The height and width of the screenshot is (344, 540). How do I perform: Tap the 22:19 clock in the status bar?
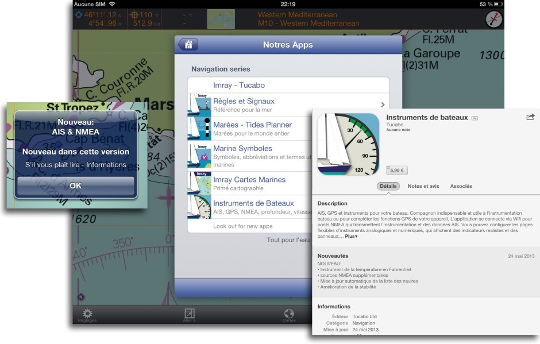point(288,4)
